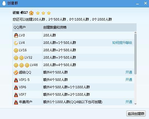Click the 创建数量和资格 column header

pos(55,27)
